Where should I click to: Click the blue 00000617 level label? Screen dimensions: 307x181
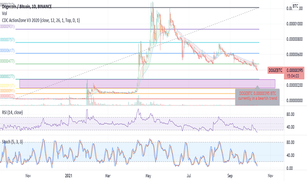coord(8,51)
